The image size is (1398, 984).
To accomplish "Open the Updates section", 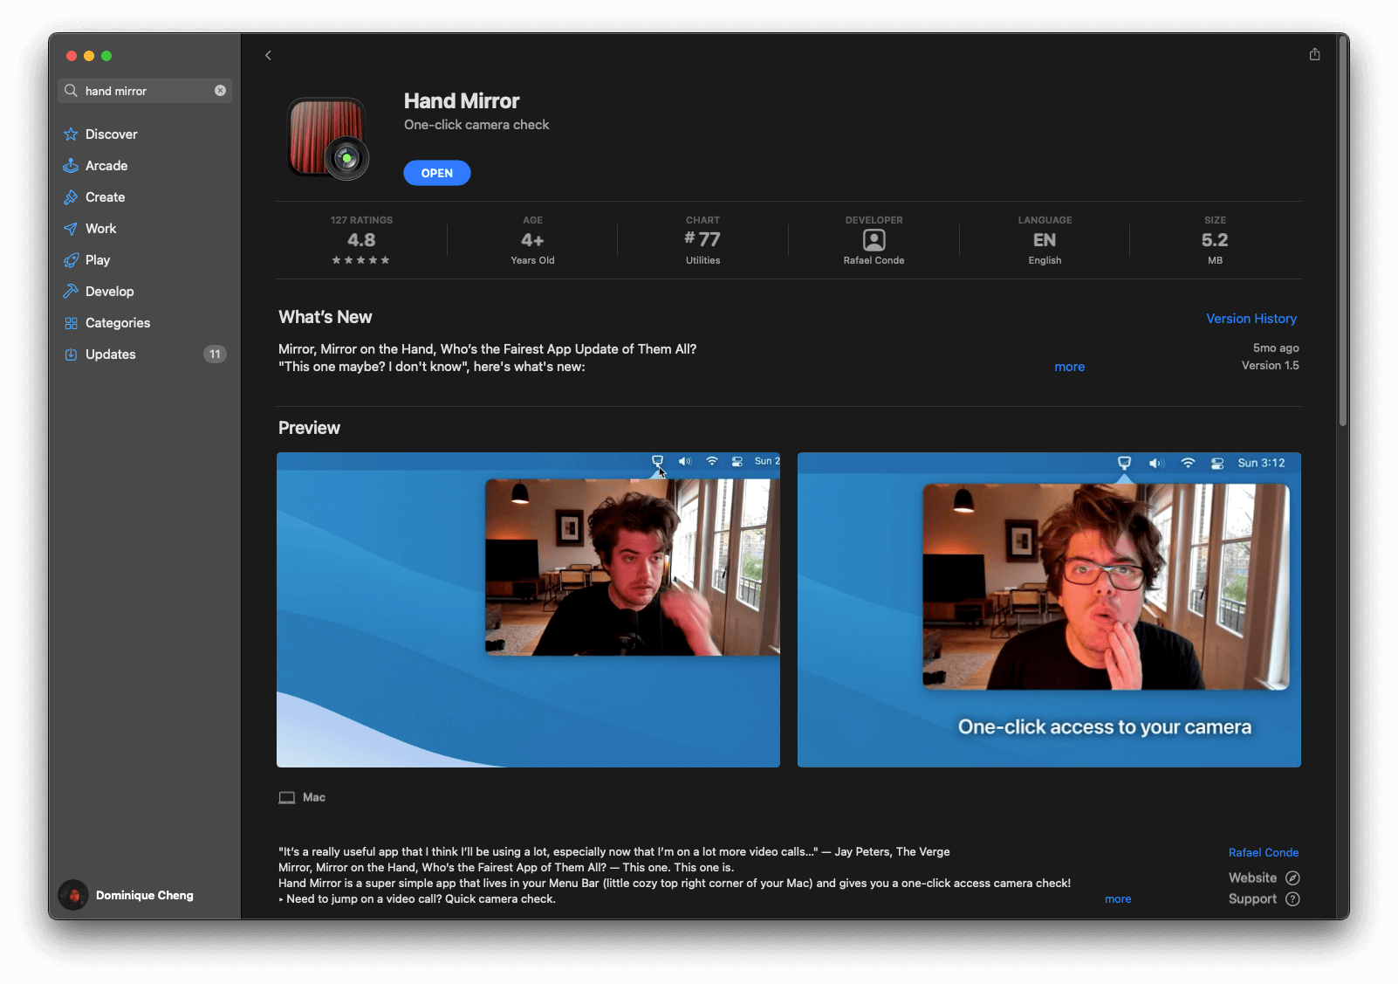I will [111, 354].
